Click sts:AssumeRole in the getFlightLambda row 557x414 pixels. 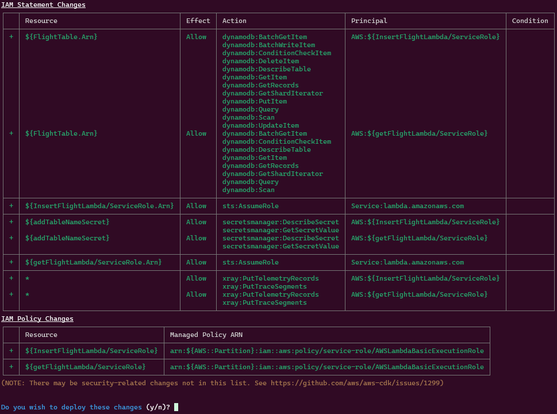pyautogui.click(x=251, y=262)
